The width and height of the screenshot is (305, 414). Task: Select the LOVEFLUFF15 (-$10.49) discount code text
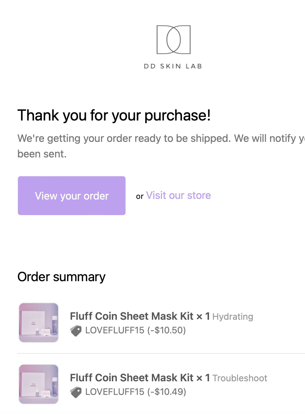point(135,392)
